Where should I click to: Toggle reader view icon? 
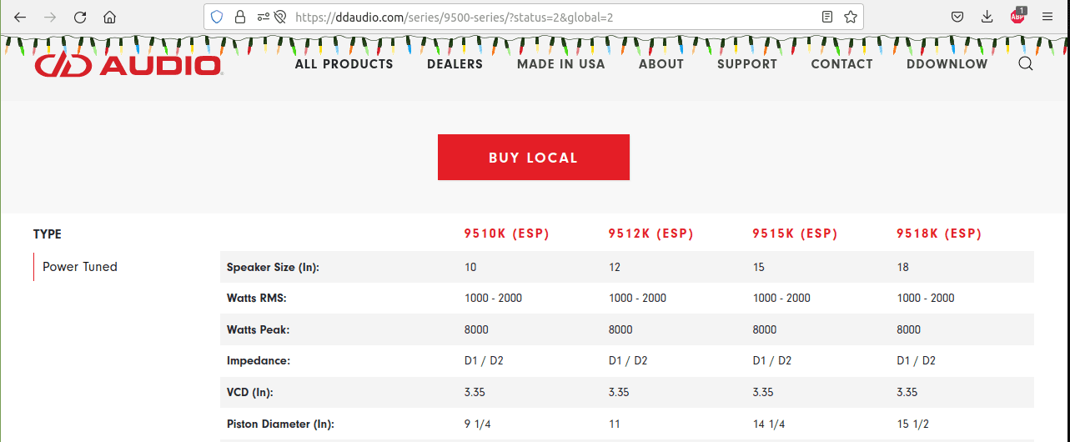(827, 17)
